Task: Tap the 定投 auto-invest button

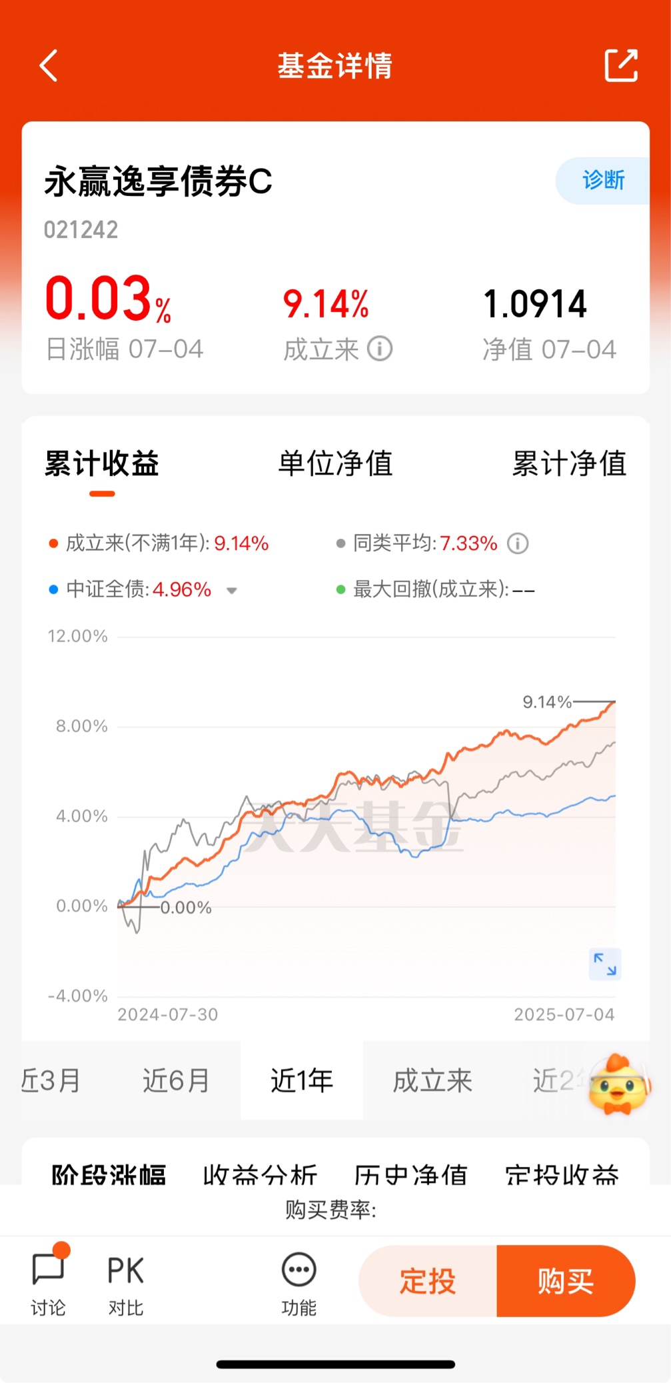Action: (x=428, y=1281)
